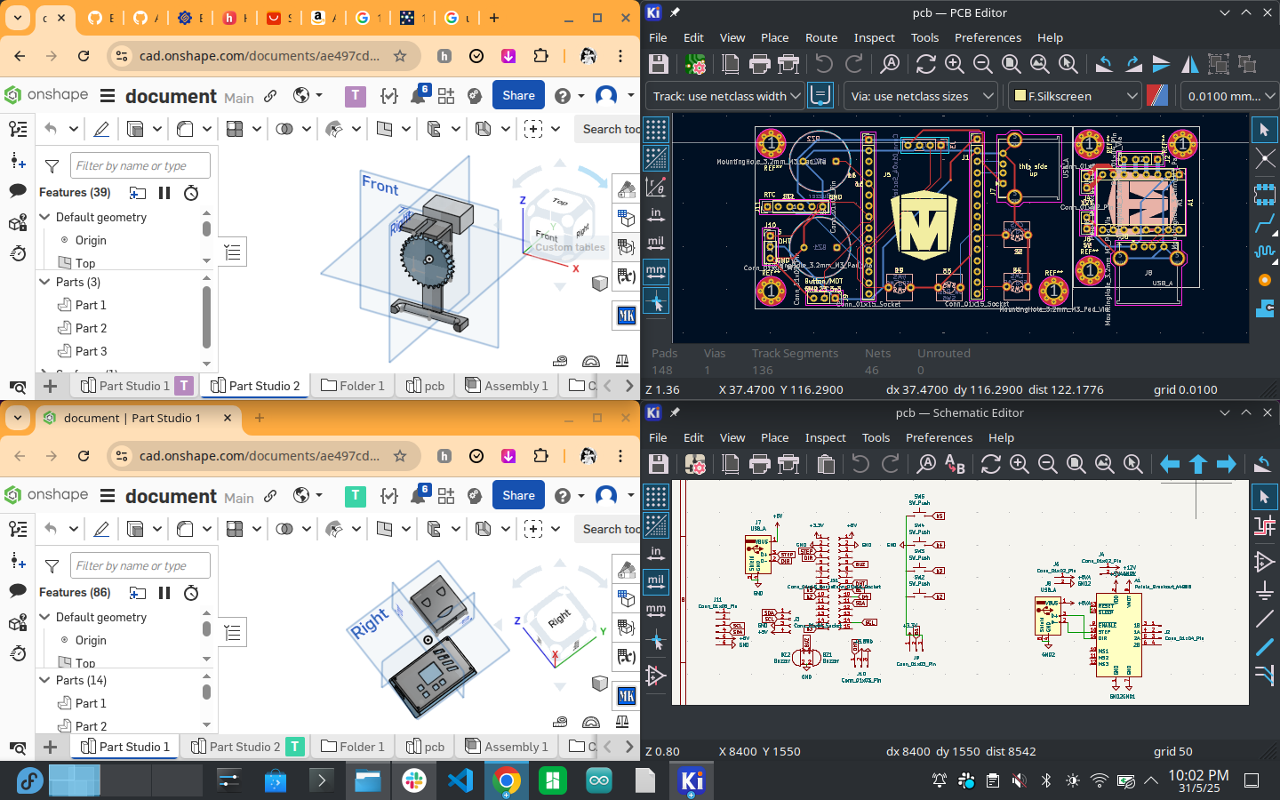Switch PCB Editor units to millimeters
1280x800 pixels.
pyautogui.click(x=656, y=271)
